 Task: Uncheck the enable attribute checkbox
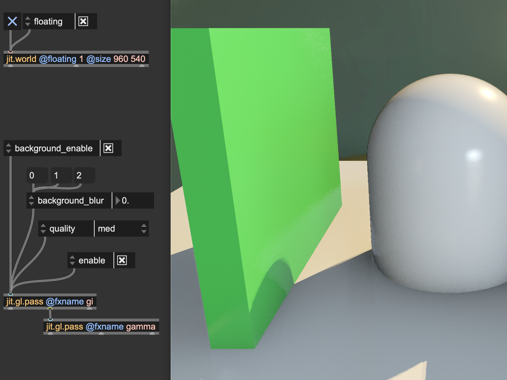coord(122,260)
